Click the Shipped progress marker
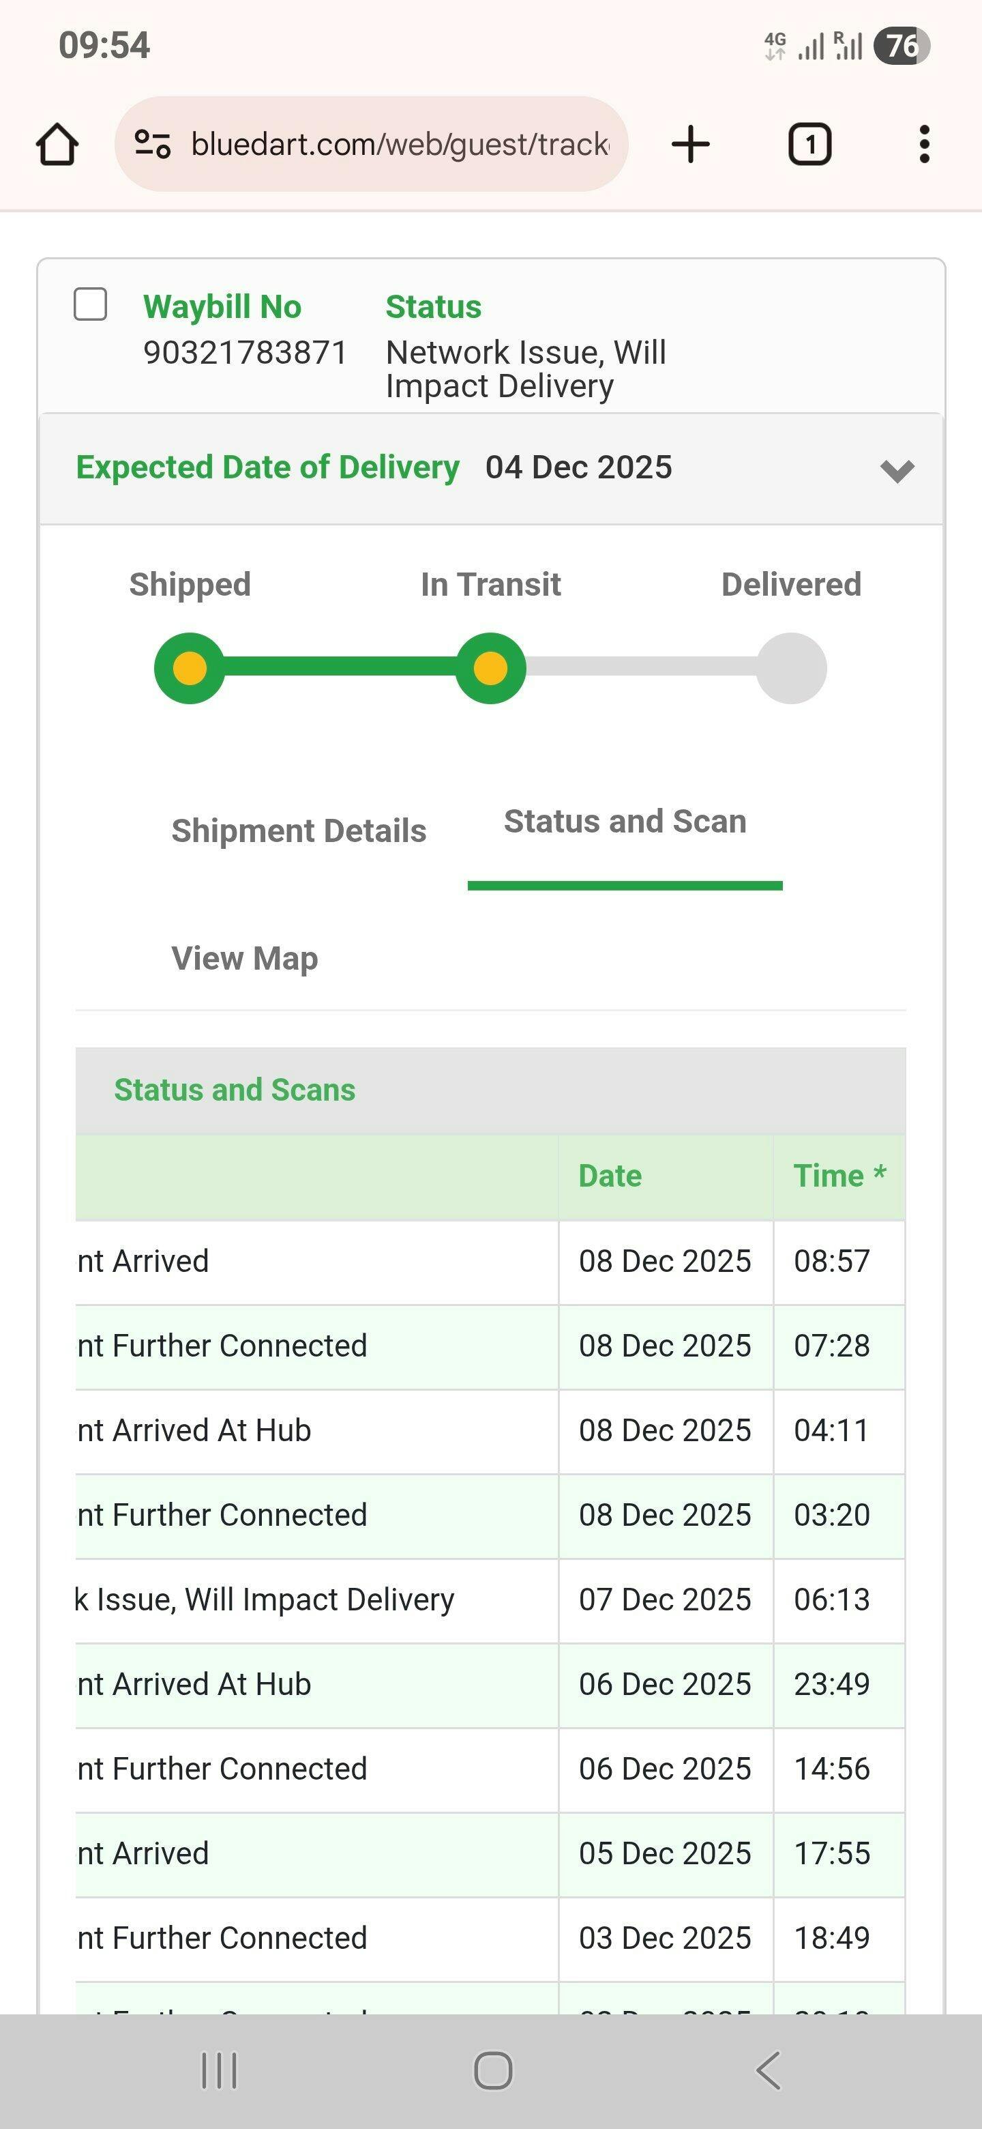 coord(190,668)
